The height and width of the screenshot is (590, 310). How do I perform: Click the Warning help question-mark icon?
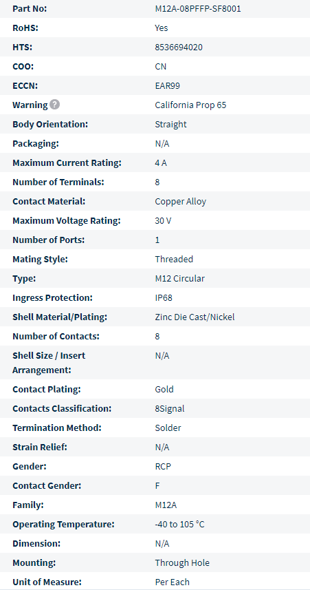[55, 105]
